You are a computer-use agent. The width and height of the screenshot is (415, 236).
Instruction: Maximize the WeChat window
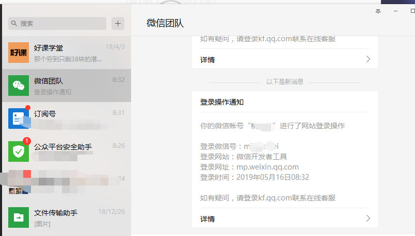point(412,11)
